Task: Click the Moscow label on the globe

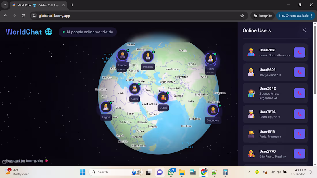Action: pyautogui.click(x=148, y=67)
